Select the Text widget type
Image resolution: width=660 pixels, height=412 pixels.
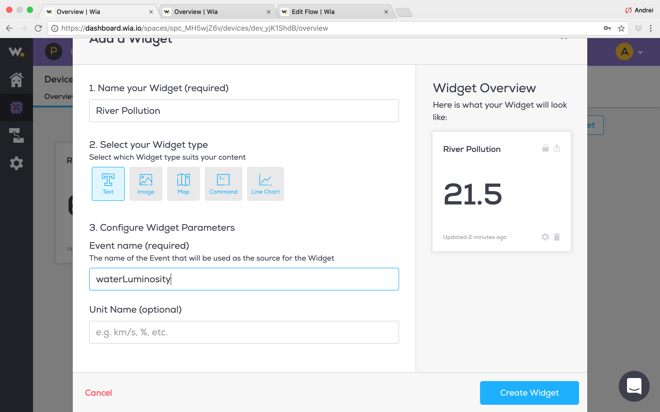click(108, 184)
